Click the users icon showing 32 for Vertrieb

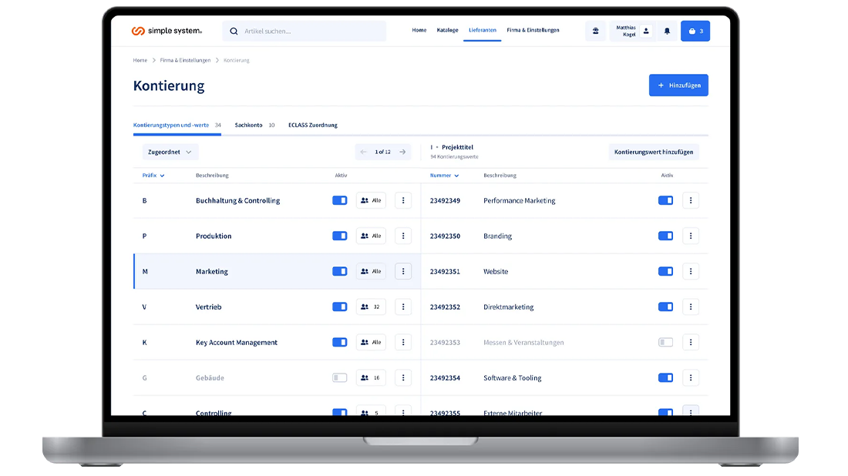point(371,307)
